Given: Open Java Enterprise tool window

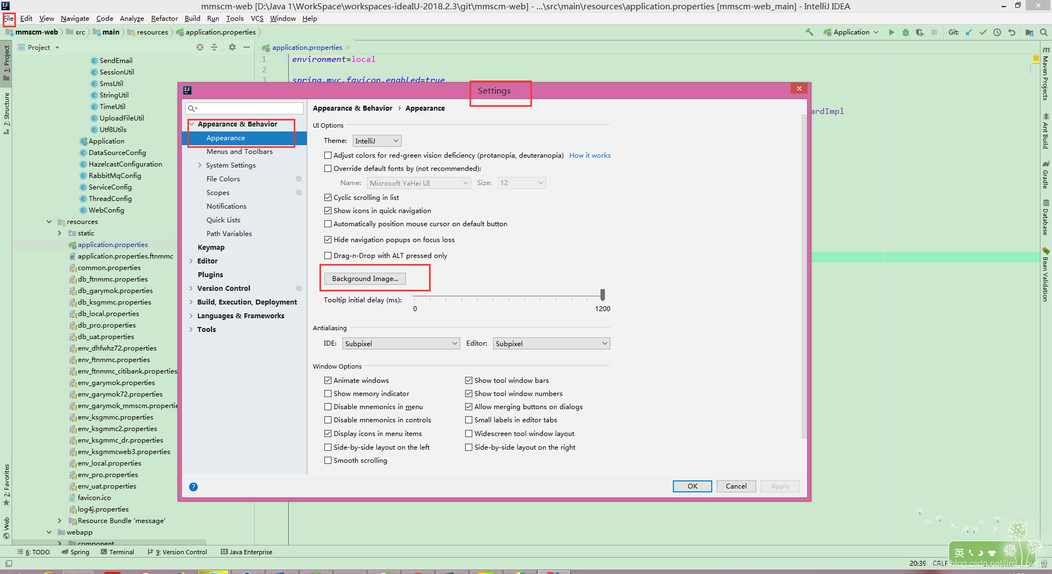Looking at the screenshot, I should pos(247,552).
